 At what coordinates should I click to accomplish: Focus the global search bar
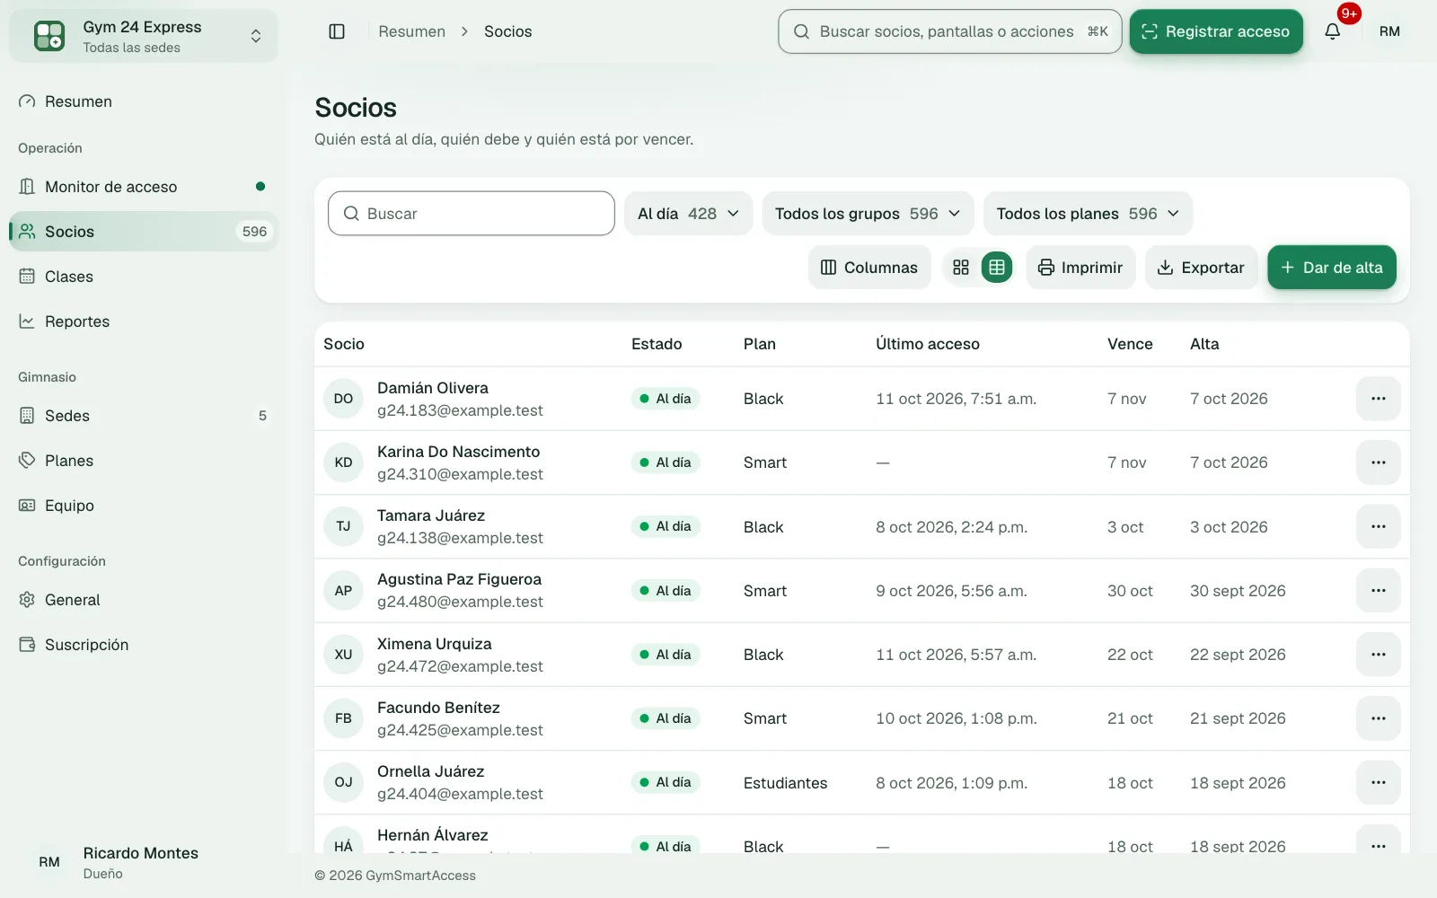point(950,31)
